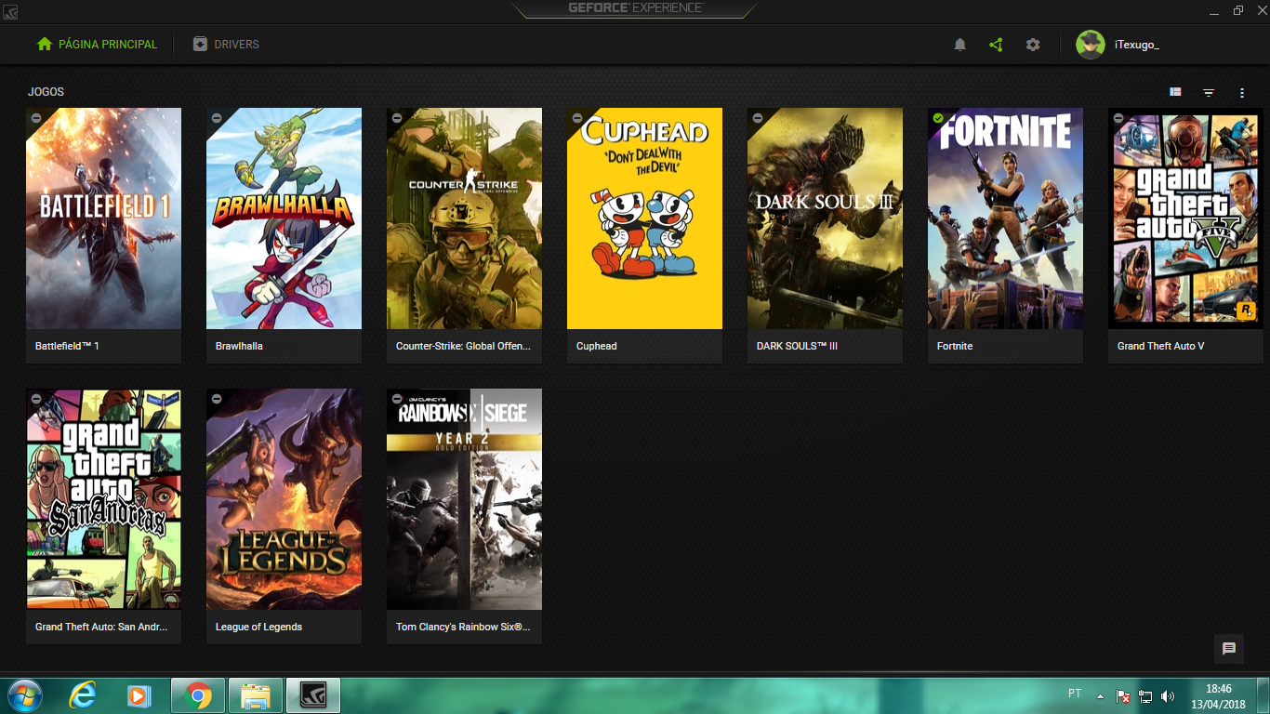Click the "Counter-Strike: Global Offen..." label
Screen dimensions: 1270x714
[463, 346]
